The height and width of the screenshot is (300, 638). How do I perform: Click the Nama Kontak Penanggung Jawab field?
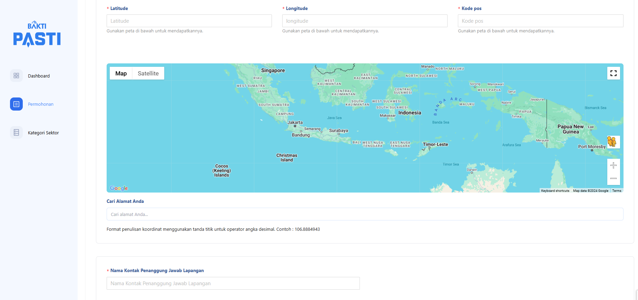[233, 283]
